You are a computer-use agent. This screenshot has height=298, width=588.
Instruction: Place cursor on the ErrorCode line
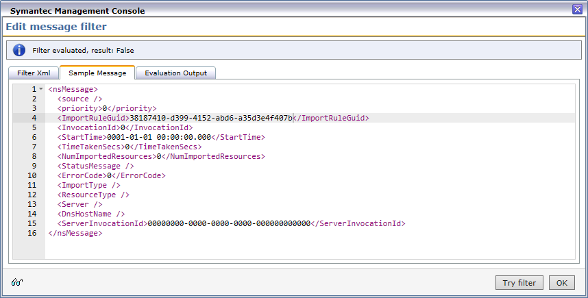click(x=111, y=175)
